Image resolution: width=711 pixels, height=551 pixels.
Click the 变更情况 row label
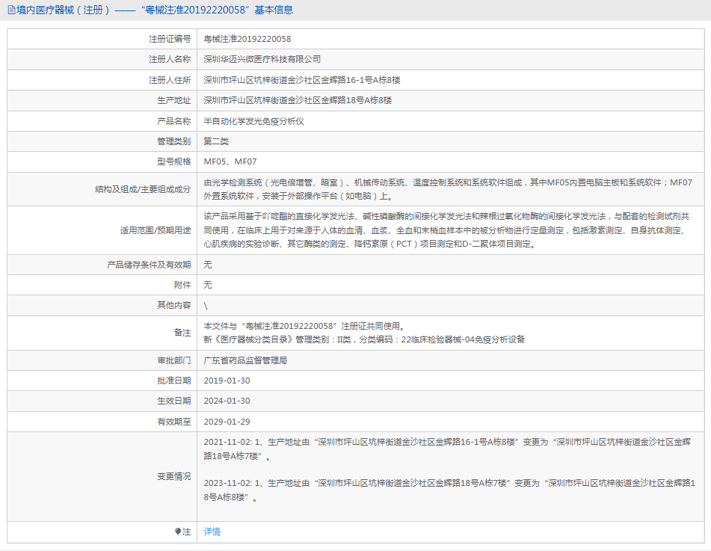[x=174, y=476]
